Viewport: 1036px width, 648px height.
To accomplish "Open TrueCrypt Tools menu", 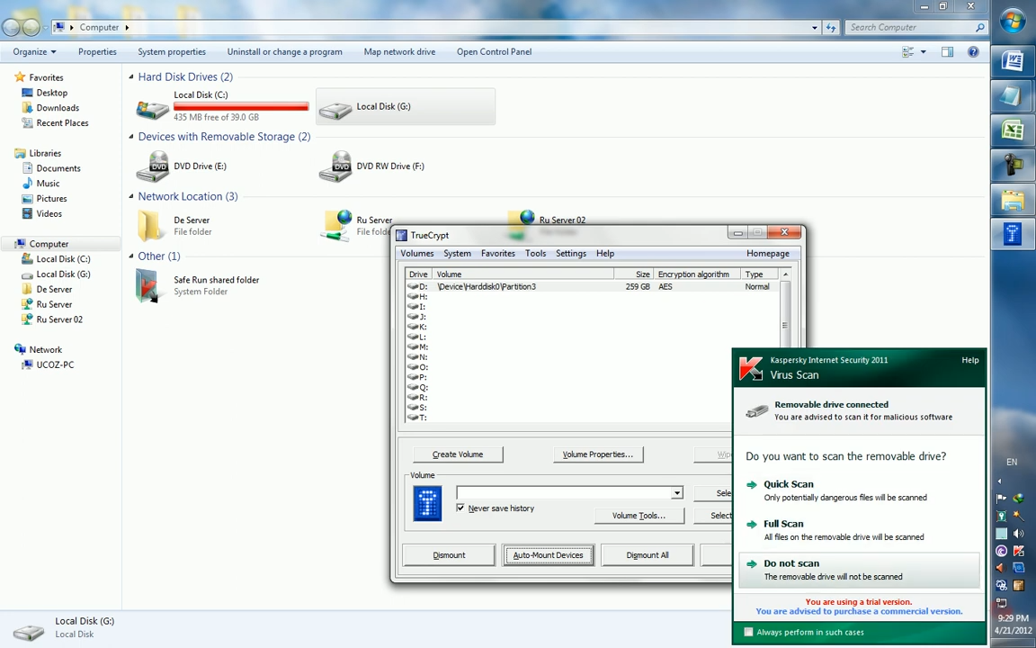I will tap(535, 253).
